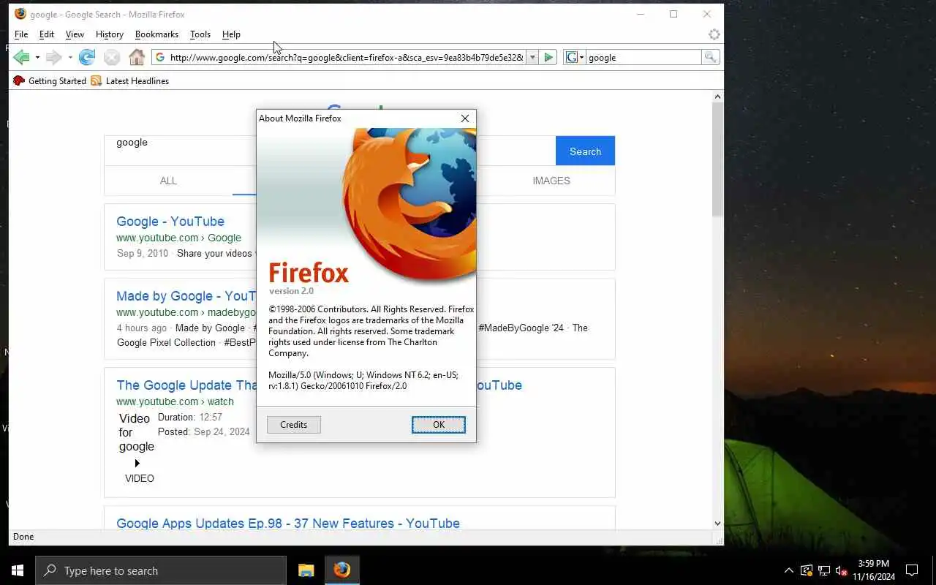The height and width of the screenshot is (585, 936).
Task: Open the View menu
Action: (x=75, y=34)
